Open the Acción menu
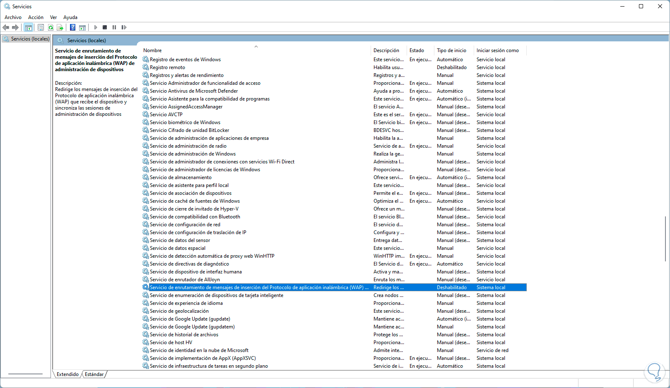 (x=36, y=17)
